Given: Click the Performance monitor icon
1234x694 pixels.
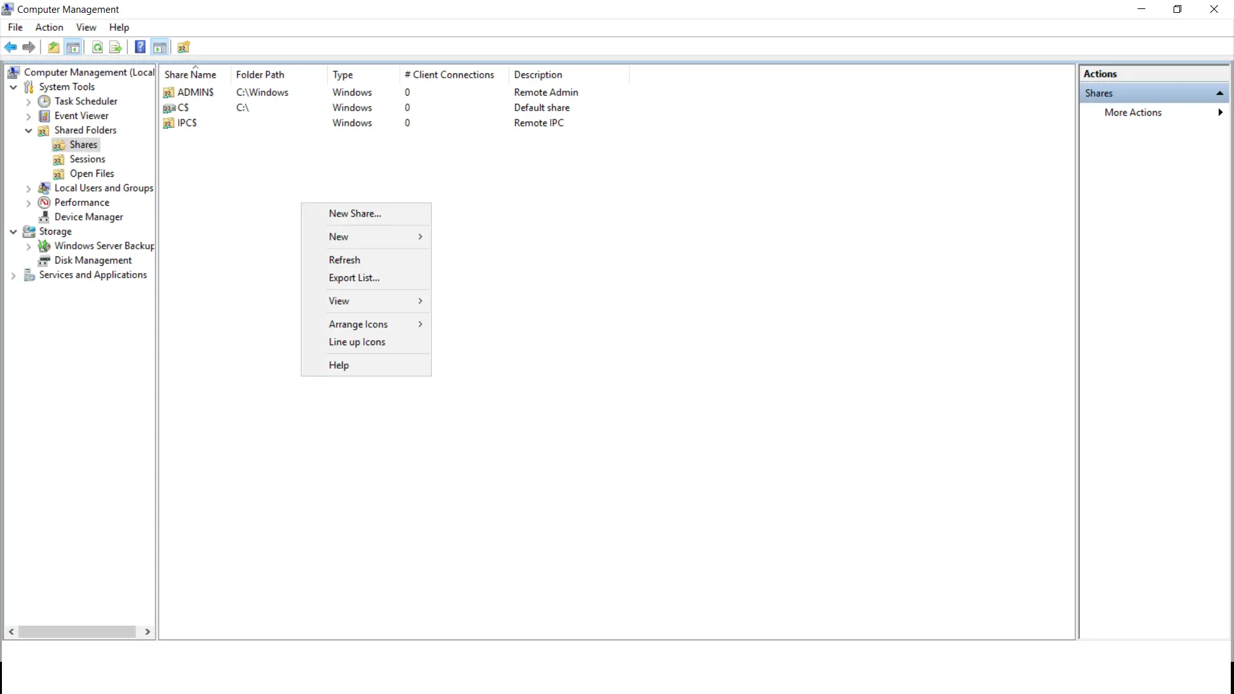Looking at the screenshot, I should (44, 202).
